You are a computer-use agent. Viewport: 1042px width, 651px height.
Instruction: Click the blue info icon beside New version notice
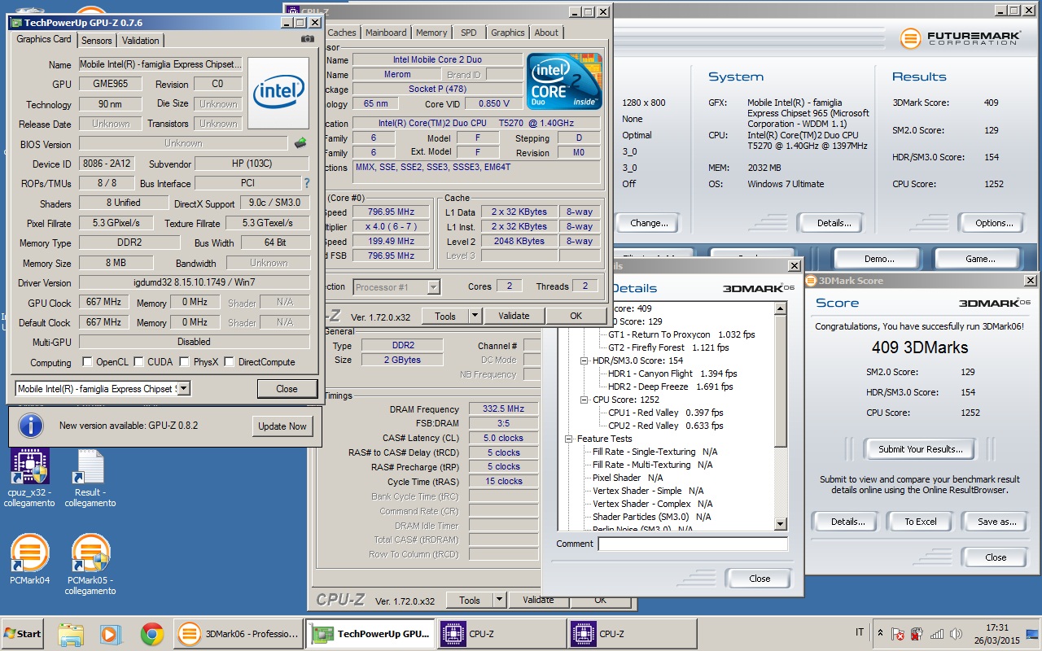pyautogui.click(x=30, y=426)
